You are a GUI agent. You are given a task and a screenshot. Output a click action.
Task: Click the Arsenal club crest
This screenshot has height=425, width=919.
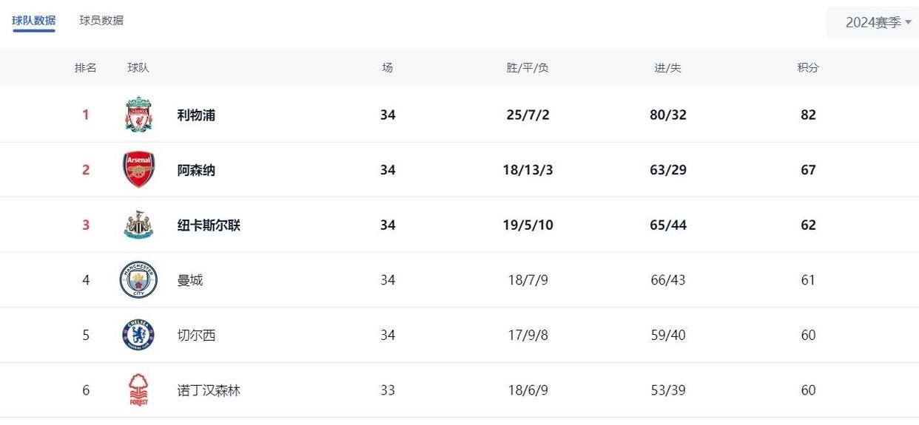[x=138, y=169]
